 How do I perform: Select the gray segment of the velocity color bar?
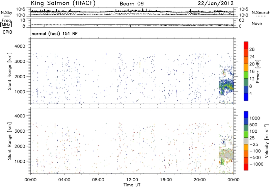tap(246, 141)
